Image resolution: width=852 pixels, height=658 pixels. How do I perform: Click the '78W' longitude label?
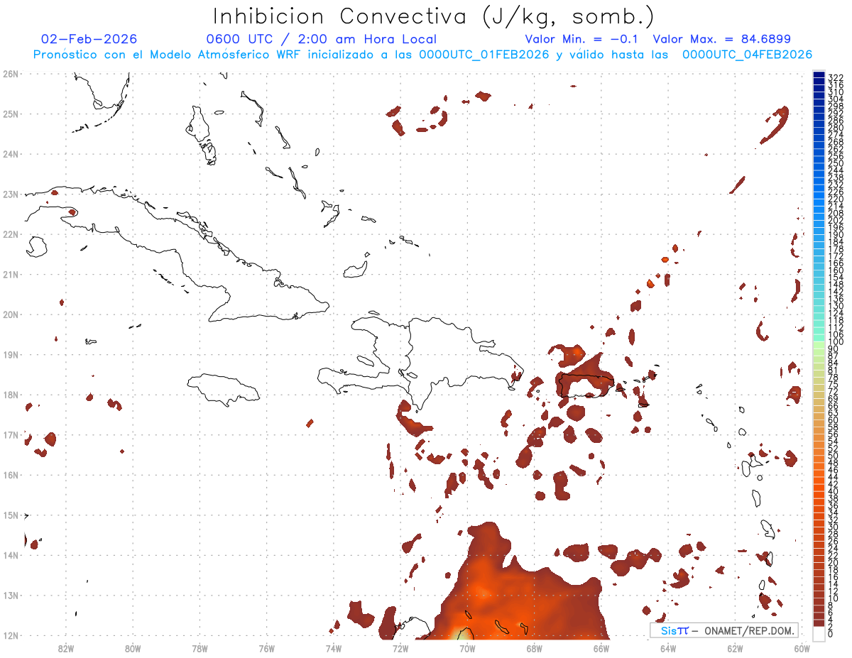coord(200,648)
